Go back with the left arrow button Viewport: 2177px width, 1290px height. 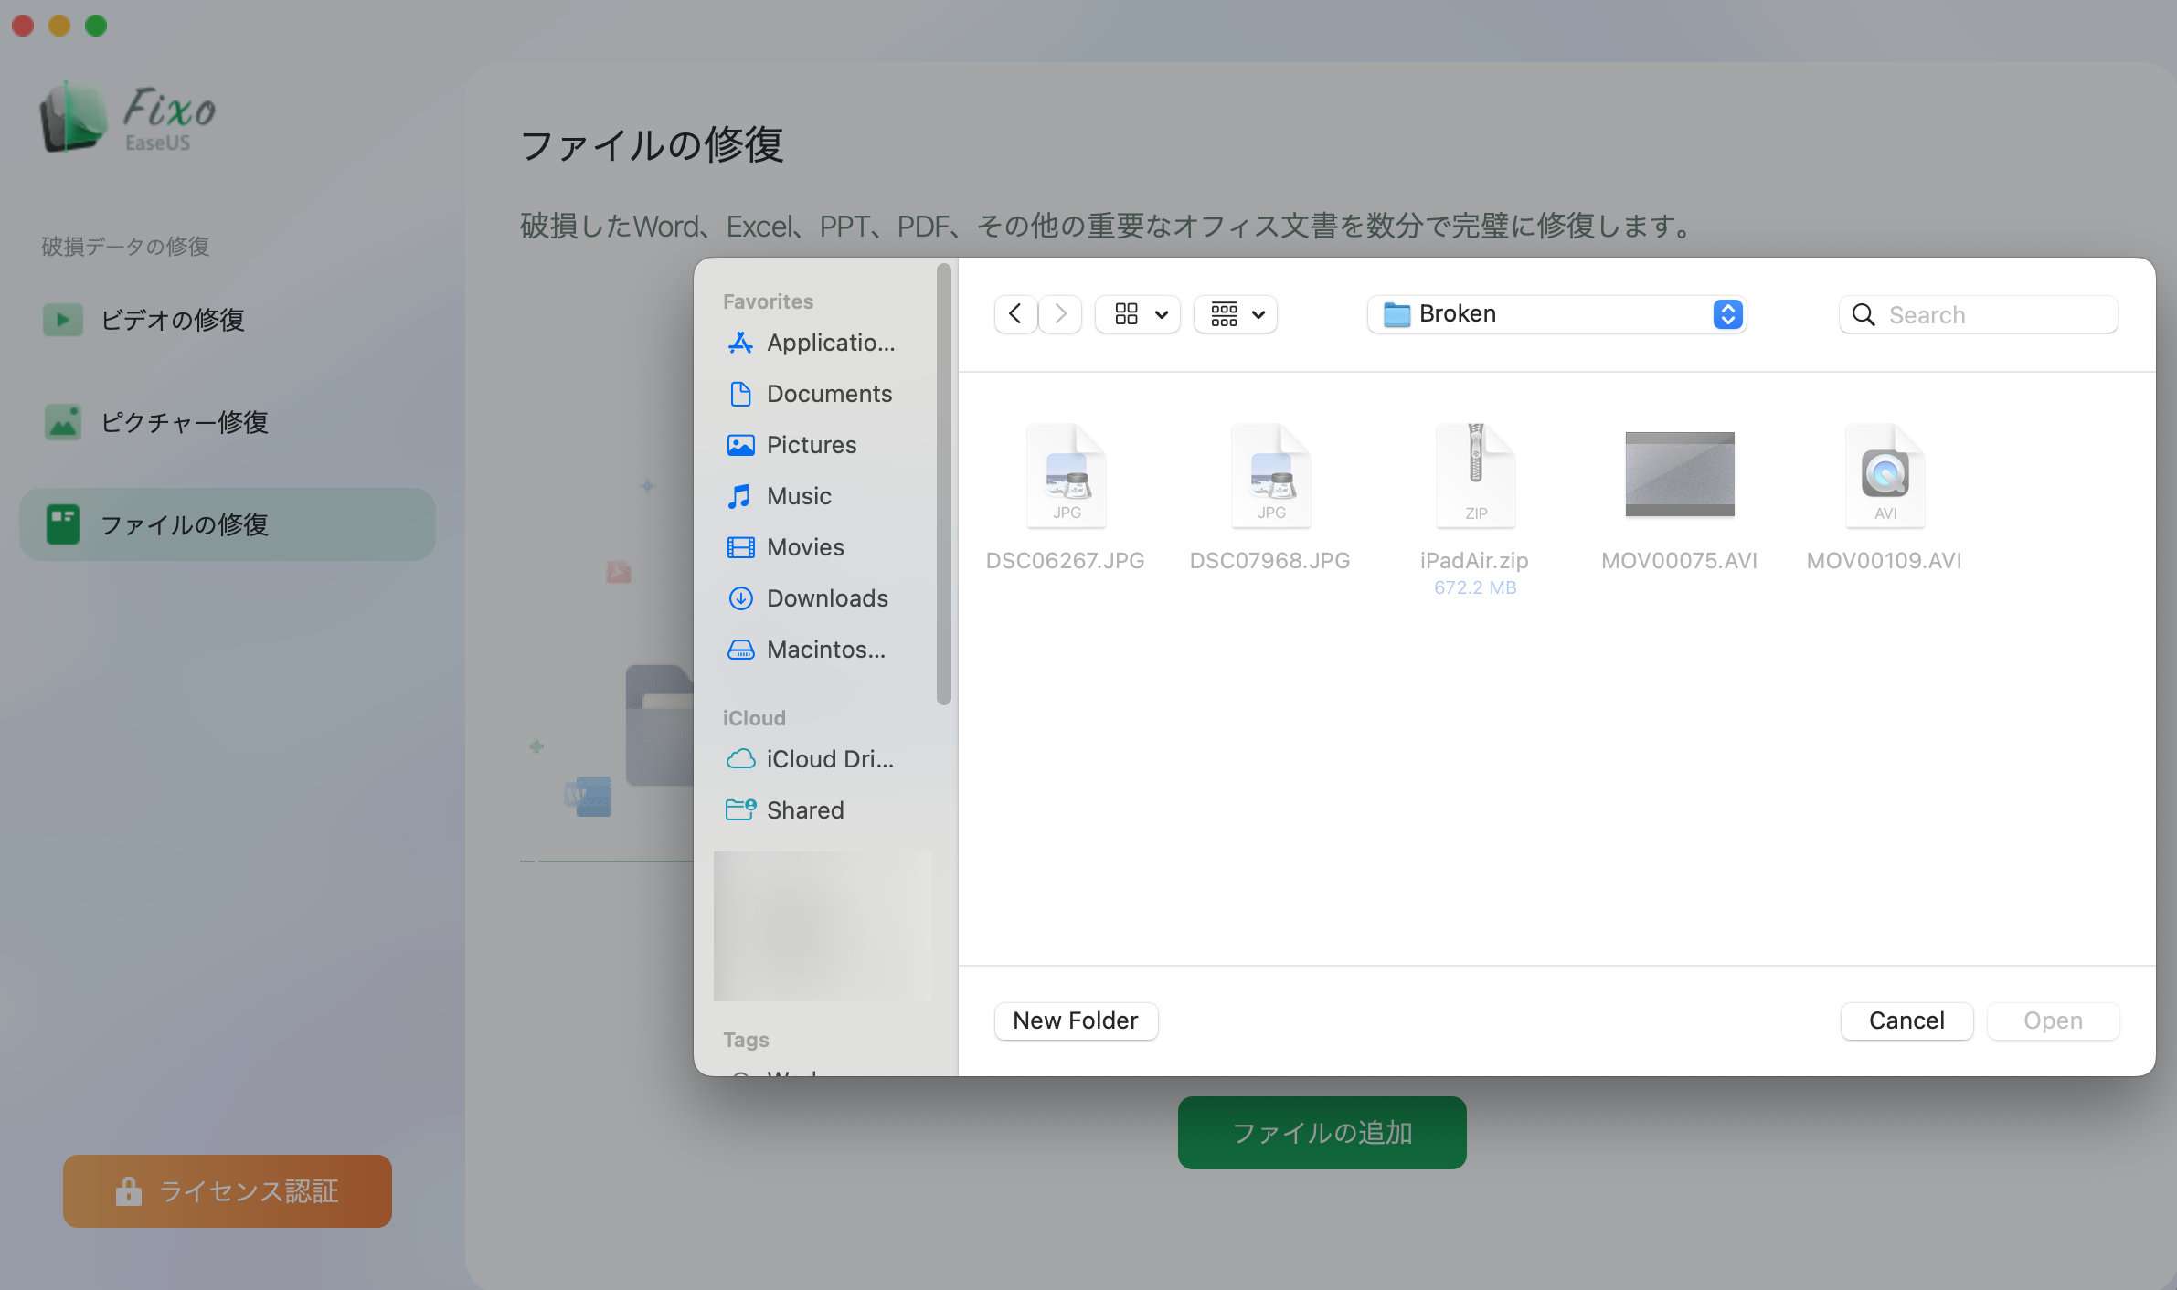point(1015,314)
